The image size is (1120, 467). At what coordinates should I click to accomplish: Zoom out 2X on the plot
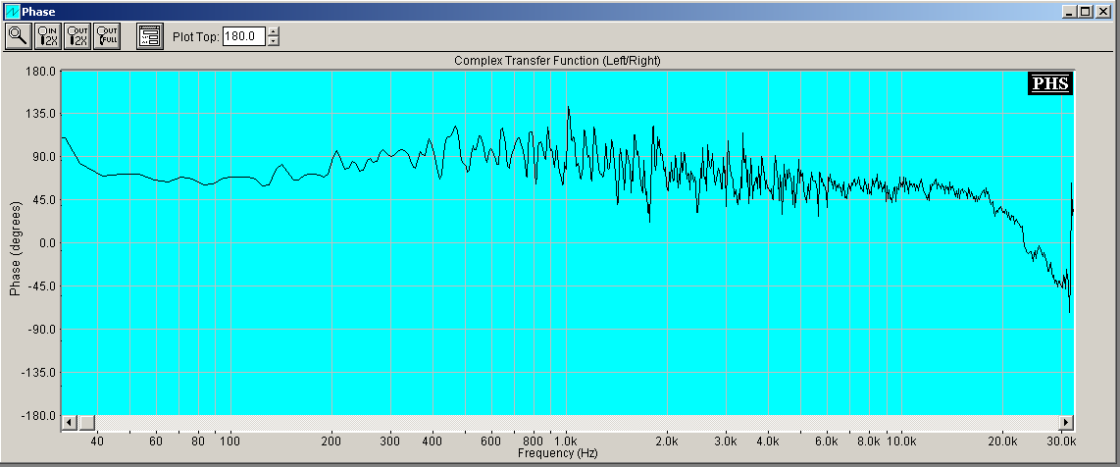click(x=77, y=36)
